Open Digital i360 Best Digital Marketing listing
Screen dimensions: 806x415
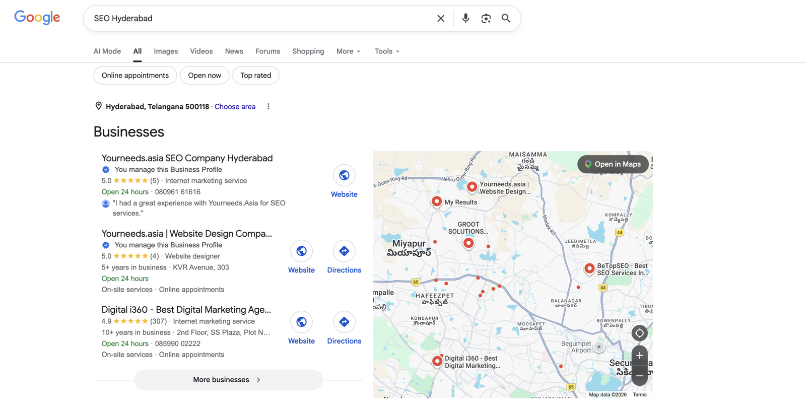pyautogui.click(x=186, y=310)
